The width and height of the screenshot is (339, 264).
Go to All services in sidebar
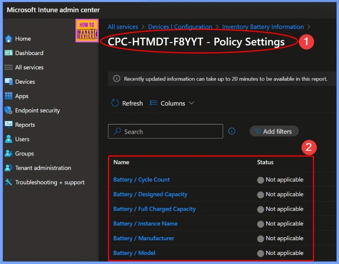click(29, 68)
